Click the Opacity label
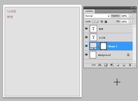The width and height of the screenshot is (138, 101). click(115, 16)
